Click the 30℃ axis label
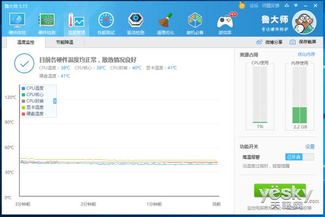Screen dimensions: 325x217 9,172
